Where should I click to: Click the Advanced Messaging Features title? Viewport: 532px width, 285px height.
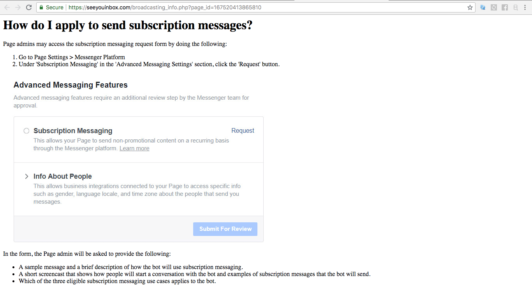(70, 85)
